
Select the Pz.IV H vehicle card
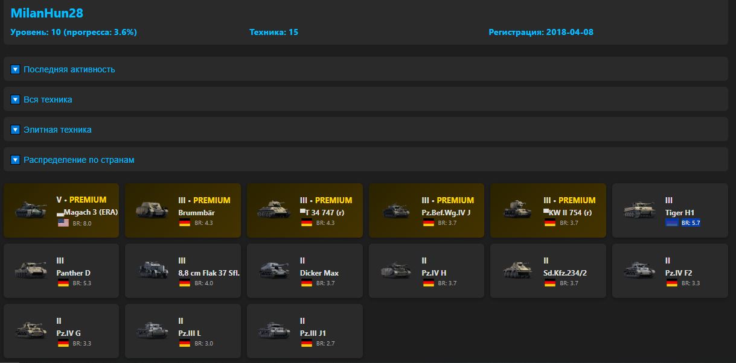pyautogui.click(x=426, y=271)
